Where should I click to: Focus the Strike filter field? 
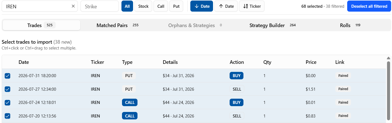(x=100, y=6)
